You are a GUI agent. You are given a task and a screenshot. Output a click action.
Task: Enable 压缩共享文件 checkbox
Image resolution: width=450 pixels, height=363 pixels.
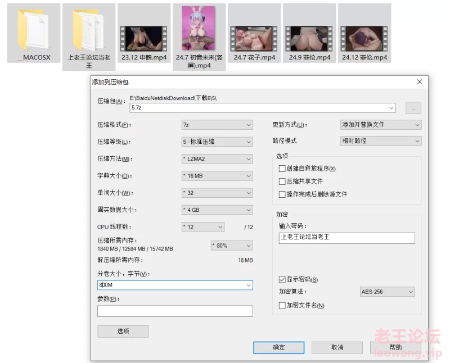tap(282, 182)
